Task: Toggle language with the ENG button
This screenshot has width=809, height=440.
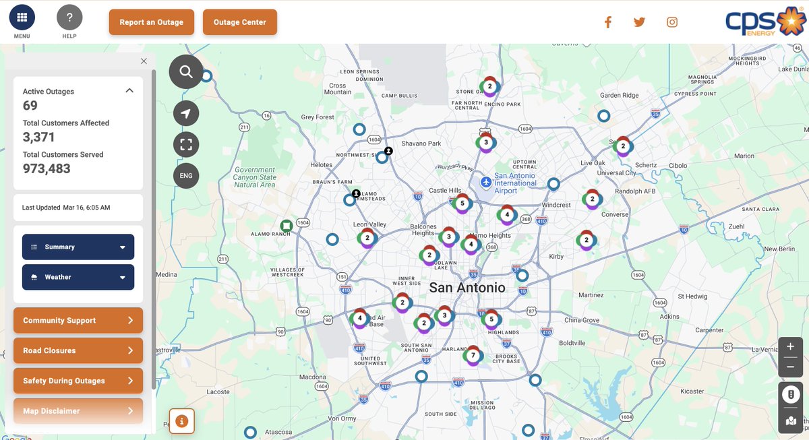Action: coord(186,176)
